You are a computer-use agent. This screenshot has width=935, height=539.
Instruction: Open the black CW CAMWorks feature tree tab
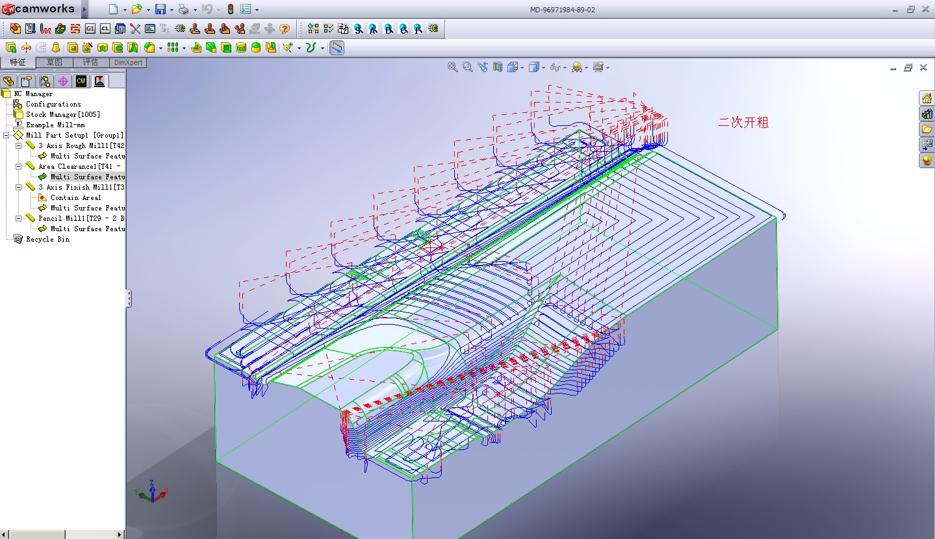click(81, 81)
